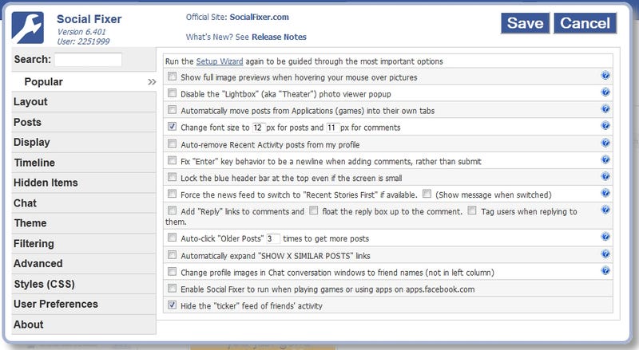Check Fix Enter key behavior option

click(173, 160)
